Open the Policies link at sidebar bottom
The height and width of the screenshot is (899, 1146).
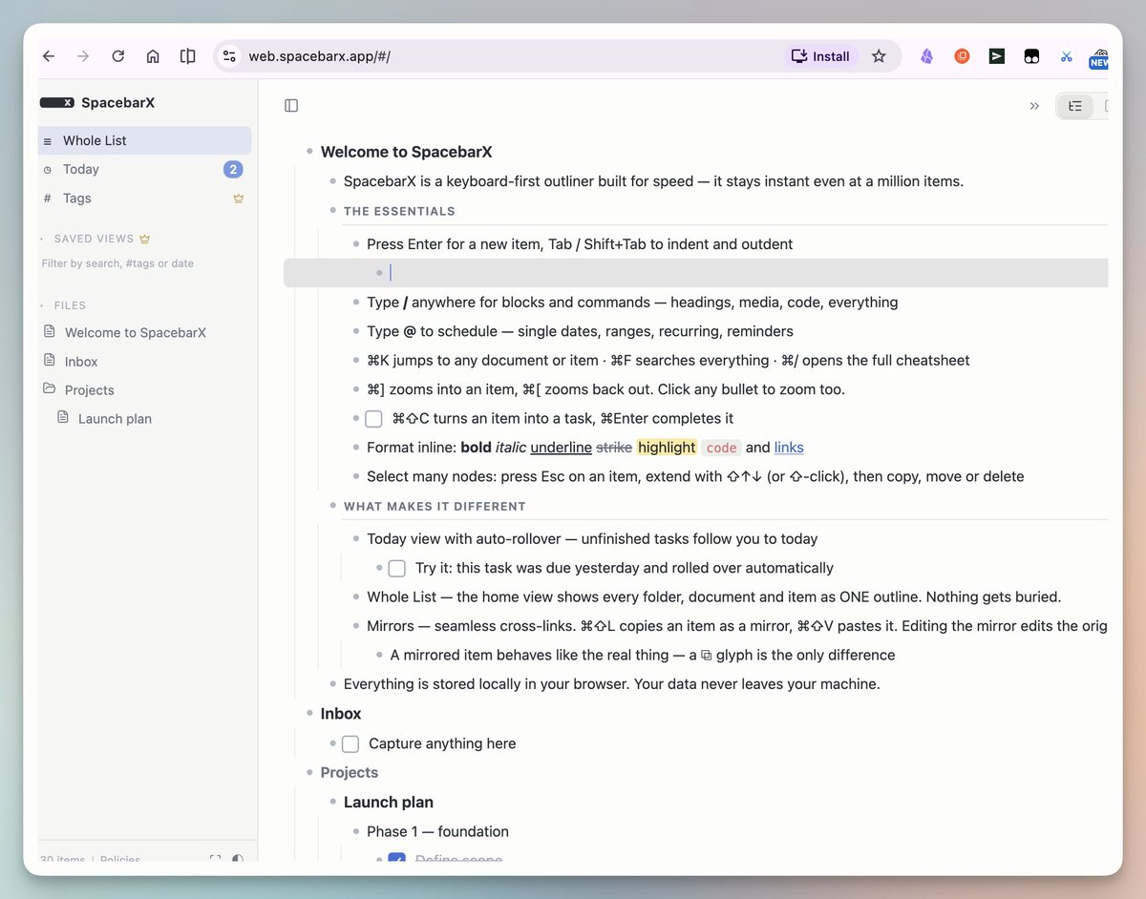pyautogui.click(x=119, y=860)
